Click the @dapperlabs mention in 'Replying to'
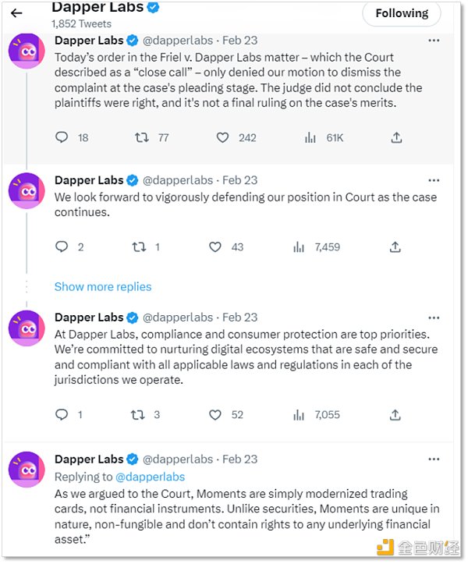The width and height of the screenshot is (468, 564). pyautogui.click(x=150, y=476)
